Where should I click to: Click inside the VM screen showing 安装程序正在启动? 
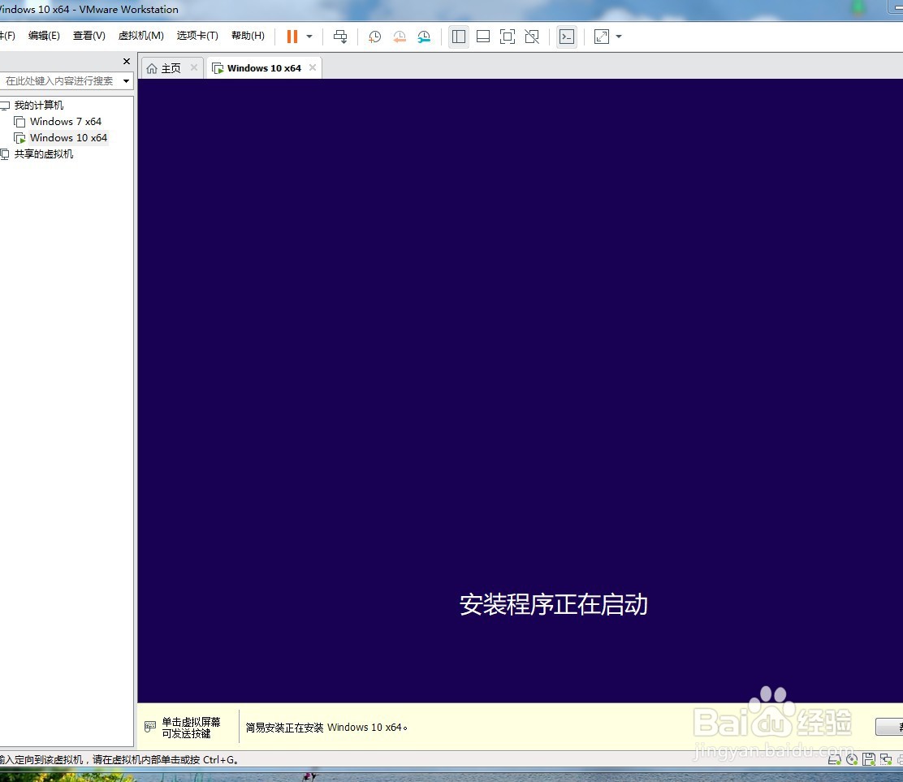click(520, 391)
